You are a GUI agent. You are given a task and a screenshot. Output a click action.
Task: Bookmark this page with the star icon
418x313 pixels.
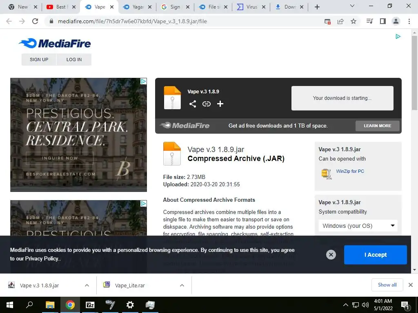click(x=354, y=21)
